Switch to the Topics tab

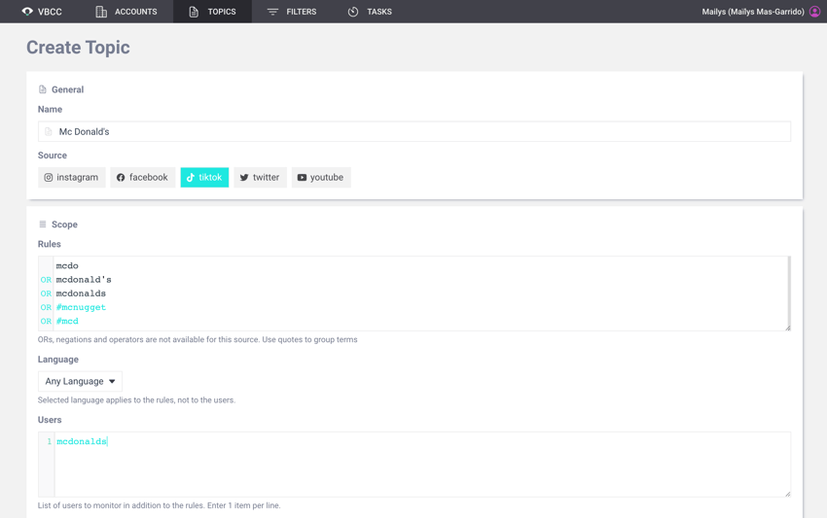(x=212, y=12)
